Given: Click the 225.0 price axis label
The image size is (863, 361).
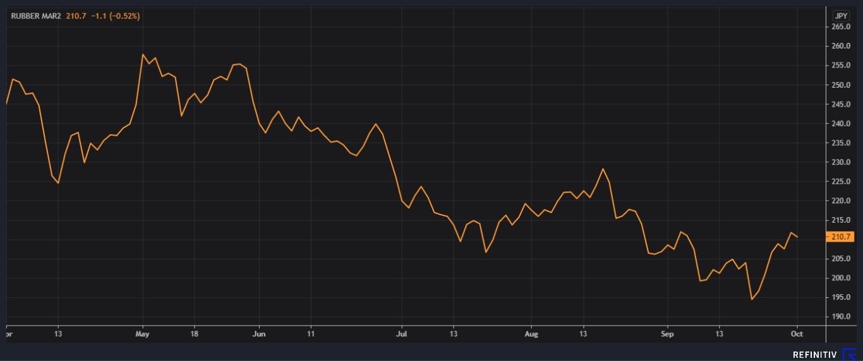Looking at the screenshot, I should point(842,182).
